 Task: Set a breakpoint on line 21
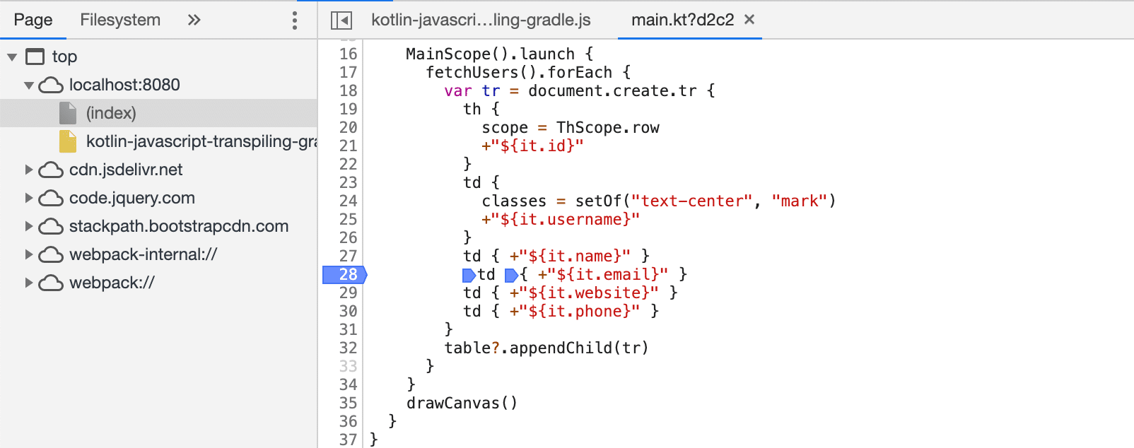(349, 146)
